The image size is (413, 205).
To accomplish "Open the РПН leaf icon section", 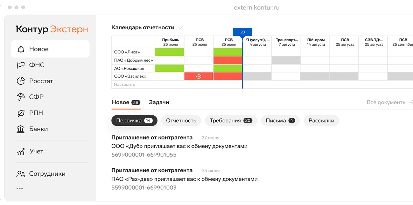I will pos(21,113).
